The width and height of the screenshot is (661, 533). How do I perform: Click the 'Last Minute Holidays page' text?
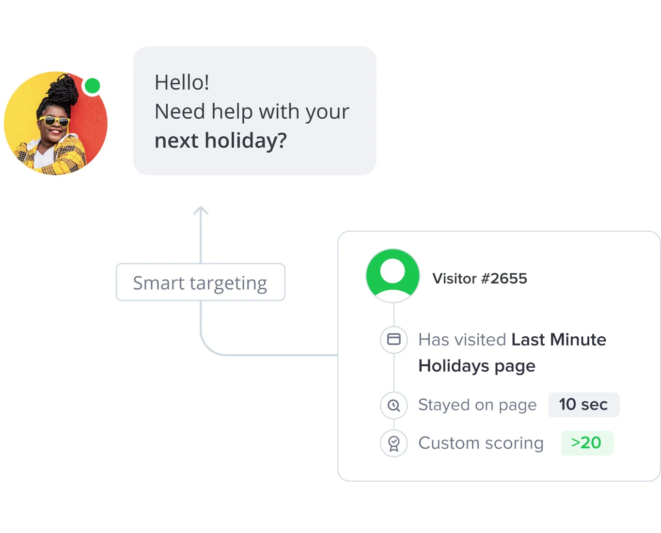click(x=512, y=353)
